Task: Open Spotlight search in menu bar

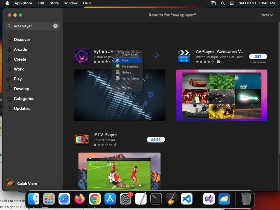Action: pyautogui.click(x=223, y=3)
